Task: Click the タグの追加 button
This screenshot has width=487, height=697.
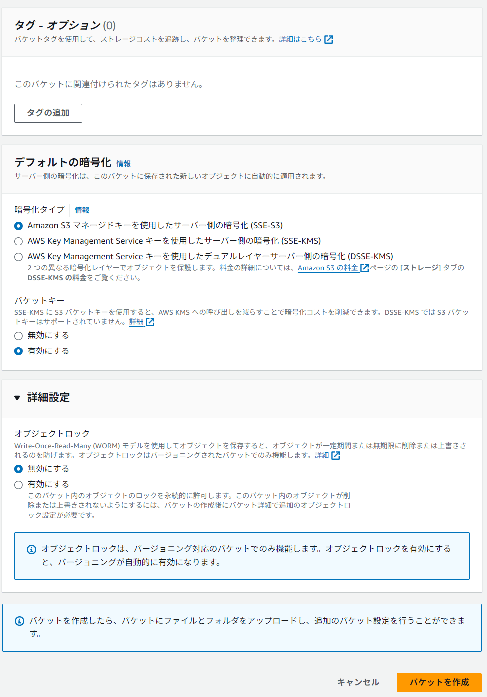Action: click(x=48, y=113)
